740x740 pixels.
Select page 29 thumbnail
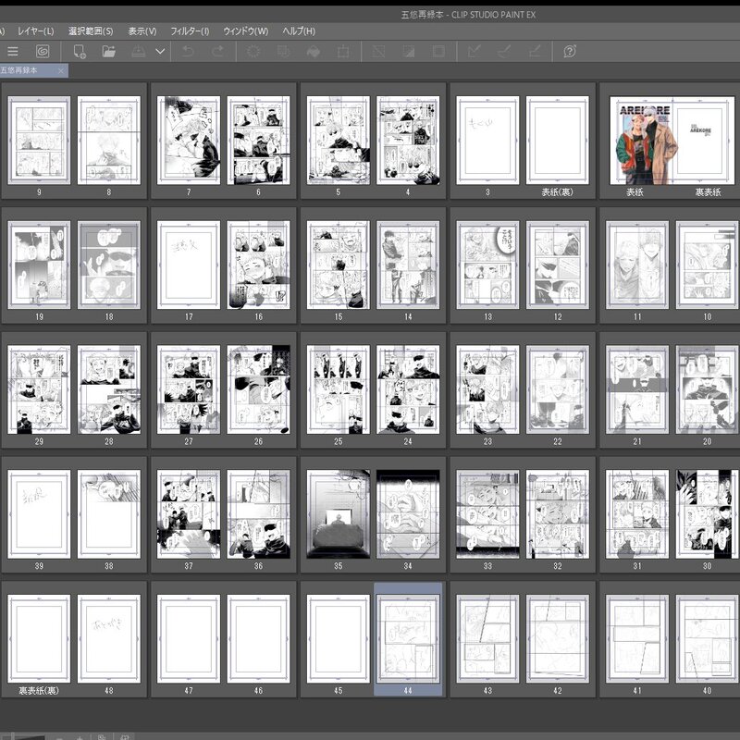click(x=39, y=389)
